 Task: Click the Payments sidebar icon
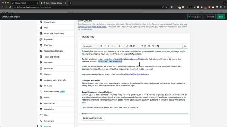pyautogui.click(x=41, y=39)
